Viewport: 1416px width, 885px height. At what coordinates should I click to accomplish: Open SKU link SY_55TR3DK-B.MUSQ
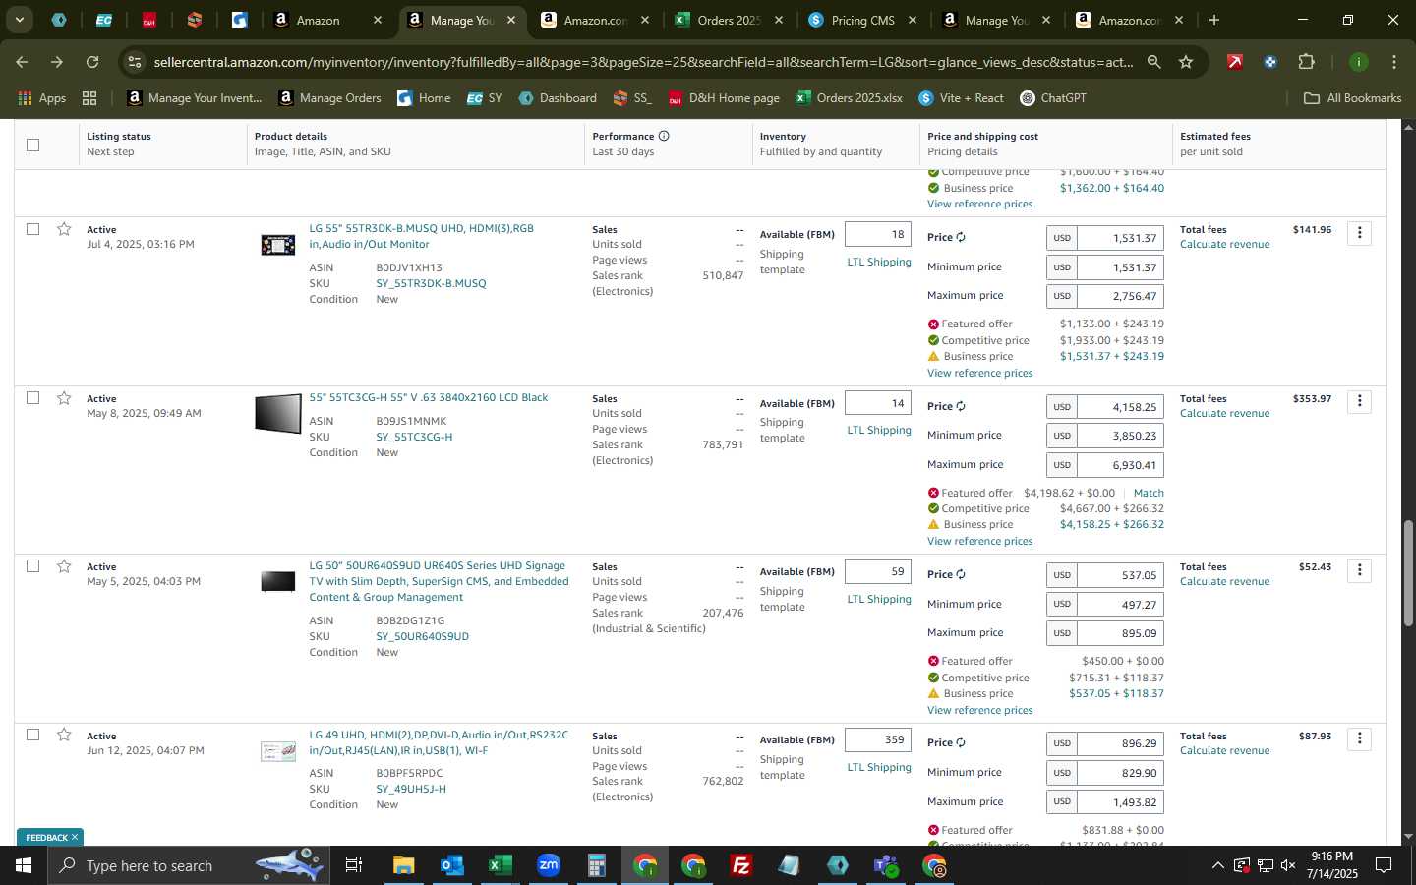(x=431, y=283)
